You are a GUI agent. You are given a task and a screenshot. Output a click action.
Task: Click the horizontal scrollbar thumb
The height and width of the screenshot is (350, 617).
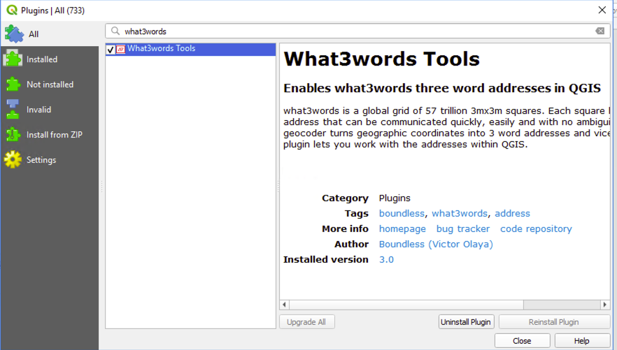(406, 305)
